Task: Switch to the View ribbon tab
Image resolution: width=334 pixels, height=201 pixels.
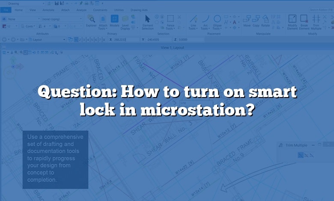Action: tap(33, 10)
